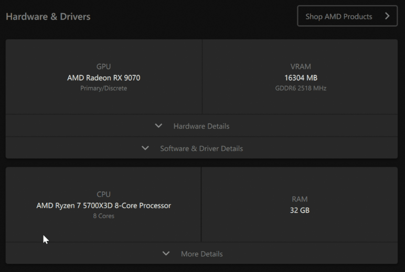Expand More Details under CPU
This screenshot has width=405, height=272.
tap(201, 254)
